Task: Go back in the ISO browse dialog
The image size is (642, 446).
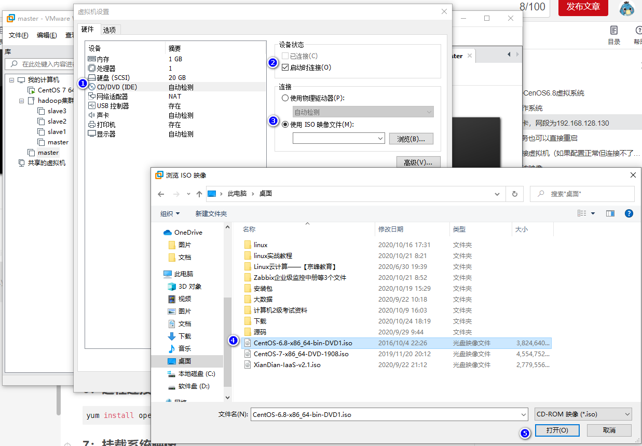Action: [x=161, y=194]
